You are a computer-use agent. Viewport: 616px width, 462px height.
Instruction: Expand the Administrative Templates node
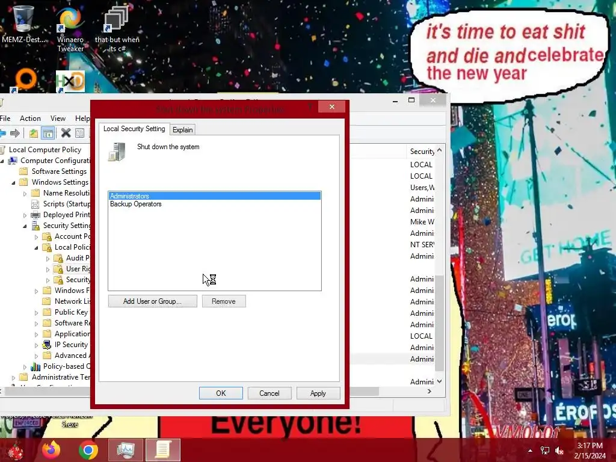tap(13, 378)
